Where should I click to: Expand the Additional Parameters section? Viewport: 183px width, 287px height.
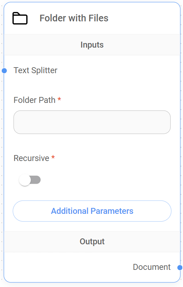click(92, 211)
